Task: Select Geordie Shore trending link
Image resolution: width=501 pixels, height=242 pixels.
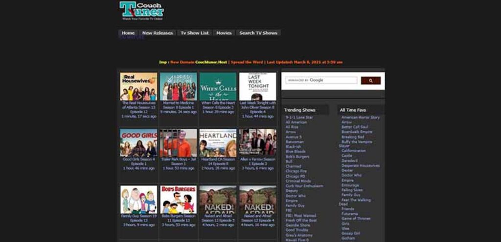Action: (x=298, y=225)
